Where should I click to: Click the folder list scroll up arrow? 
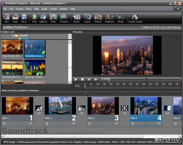(x=70, y=35)
